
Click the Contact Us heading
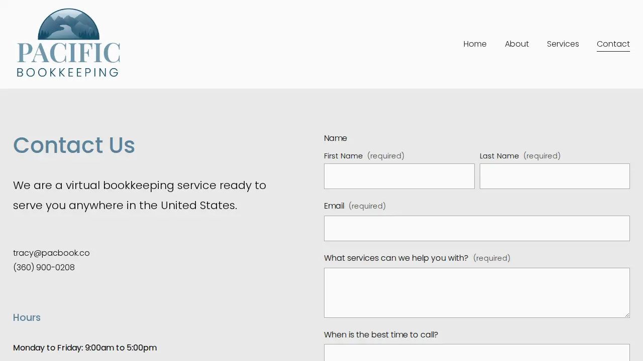[74, 145]
